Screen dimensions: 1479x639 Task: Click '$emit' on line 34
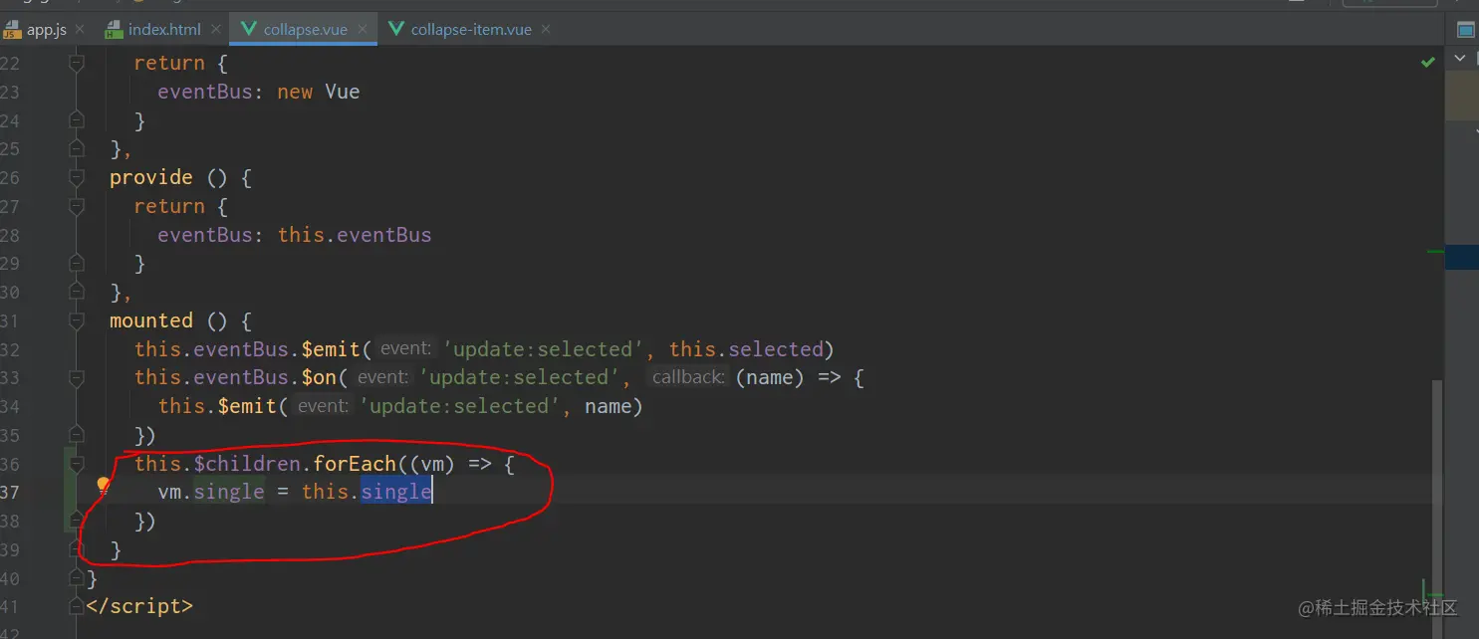249,406
